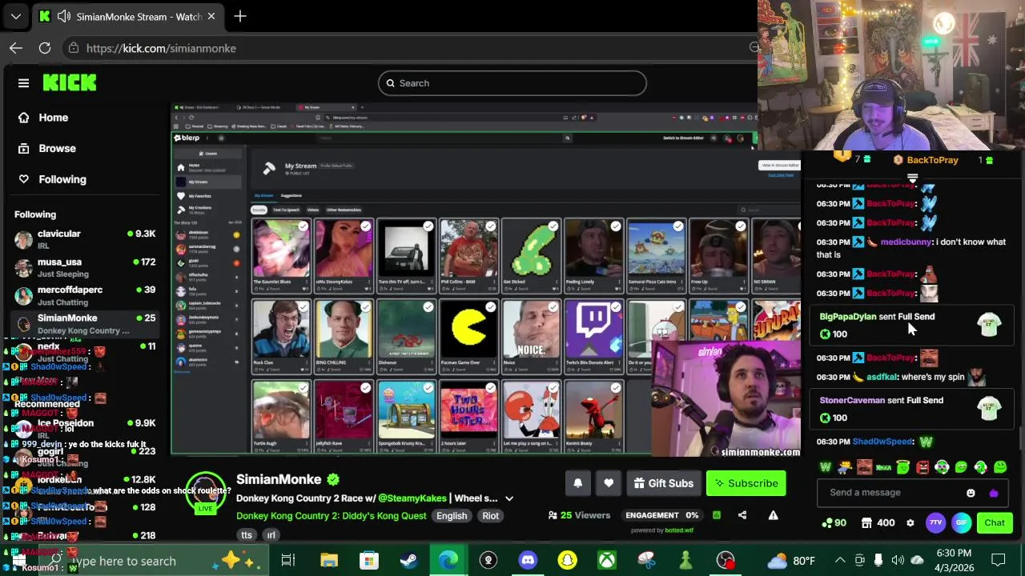Uncheck the Get Dicked sound
The image size is (1025, 576).
point(553,226)
